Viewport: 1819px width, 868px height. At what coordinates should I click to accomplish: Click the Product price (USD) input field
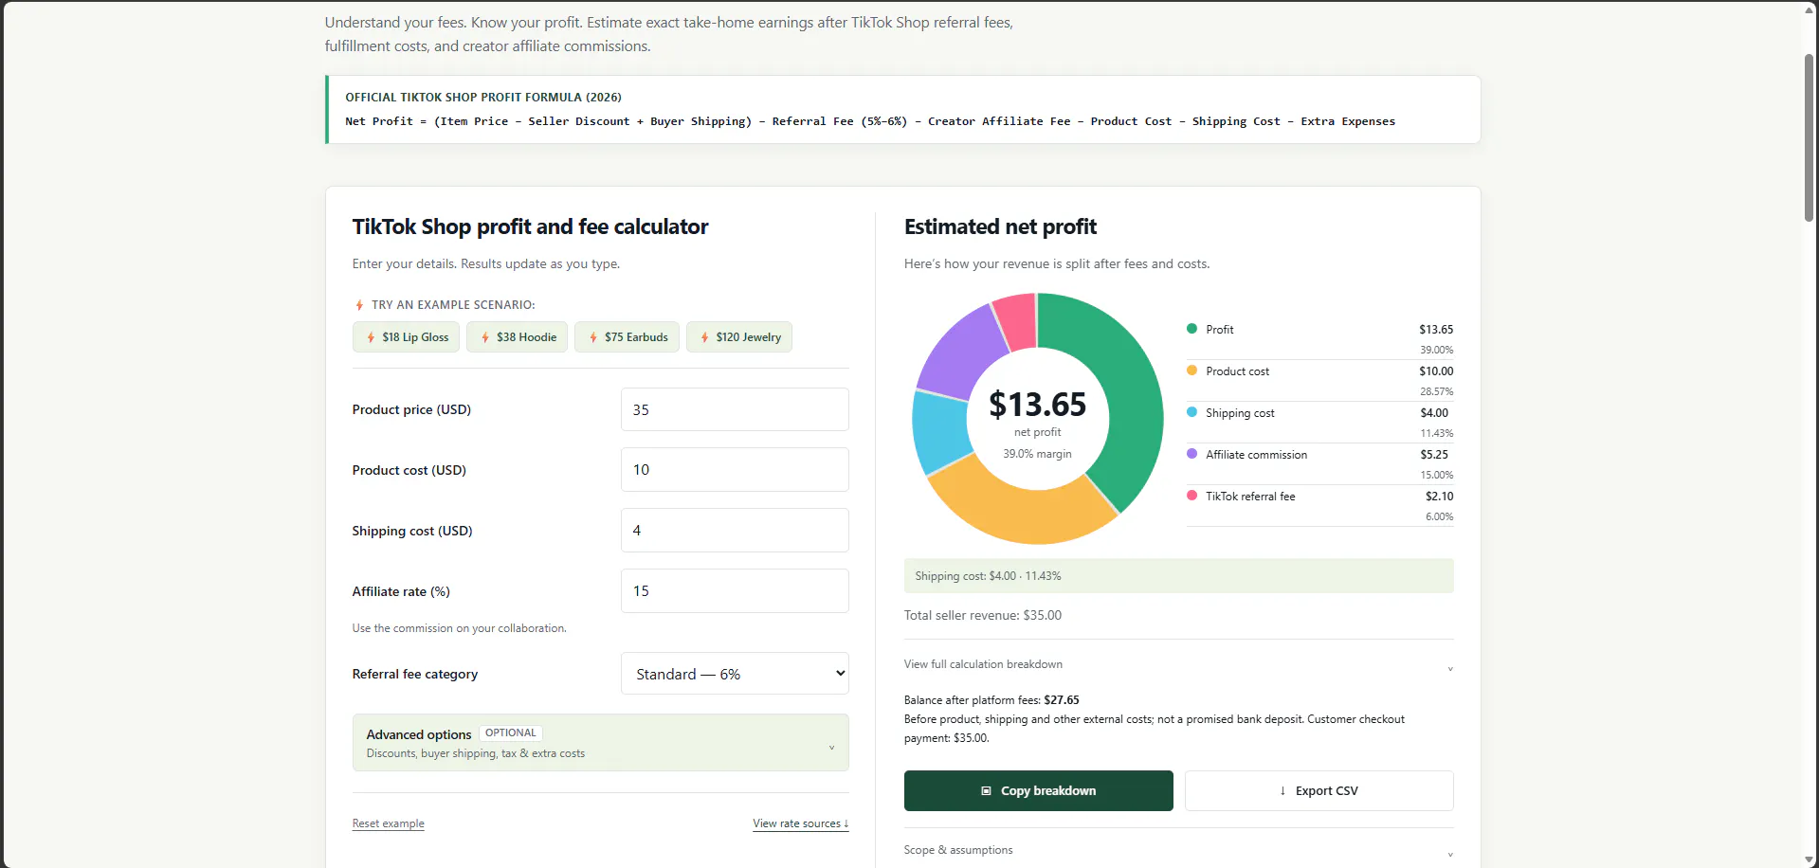pyautogui.click(x=735, y=409)
